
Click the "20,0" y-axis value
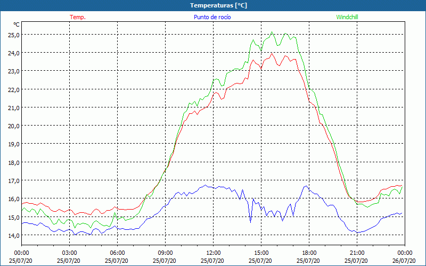click(14, 126)
